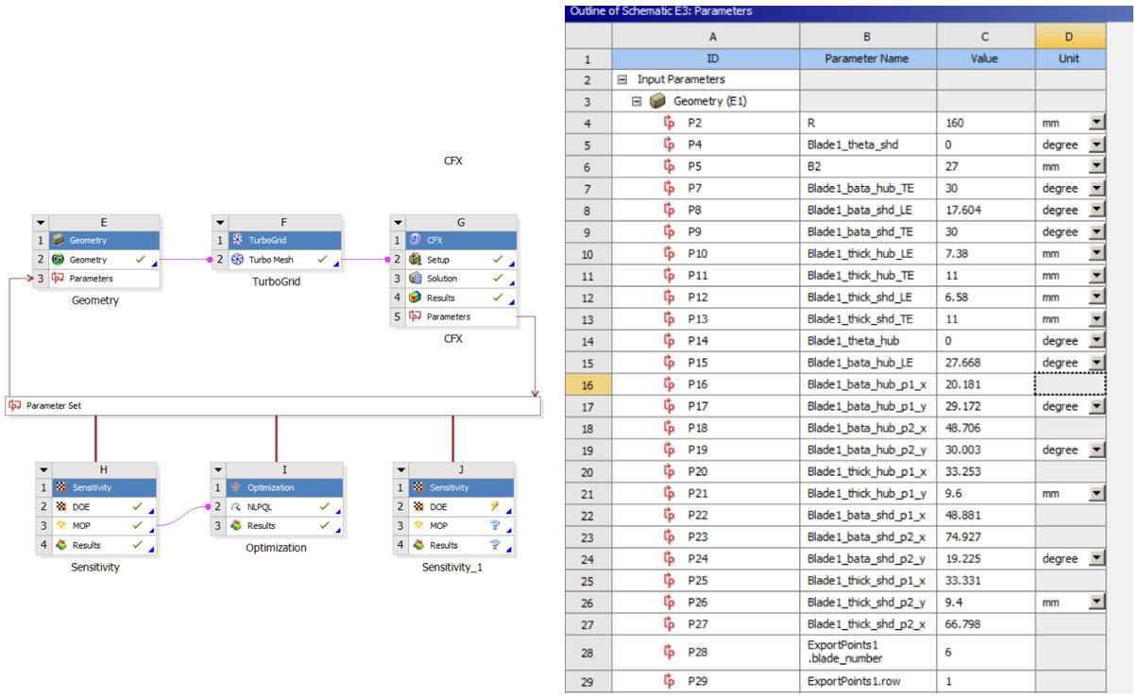Open unit dropdown for Blade1_thick_shd_p2_y
Viewport: 1140px width, 698px height.
pyautogui.click(x=1096, y=602)
